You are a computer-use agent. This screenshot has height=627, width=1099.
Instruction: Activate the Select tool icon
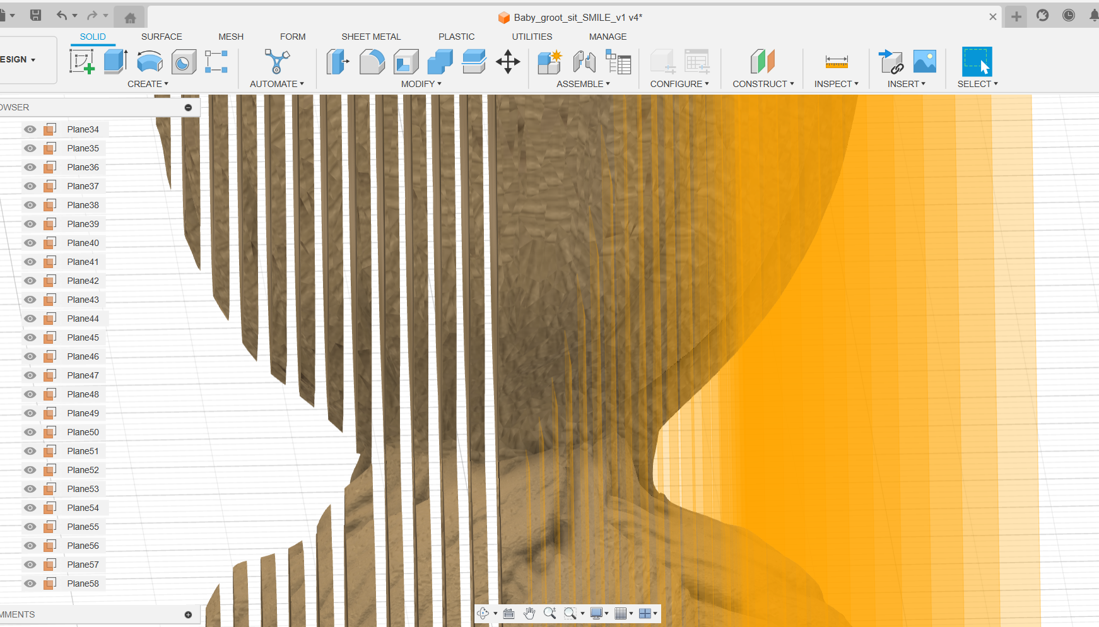[x=977, y=62]
